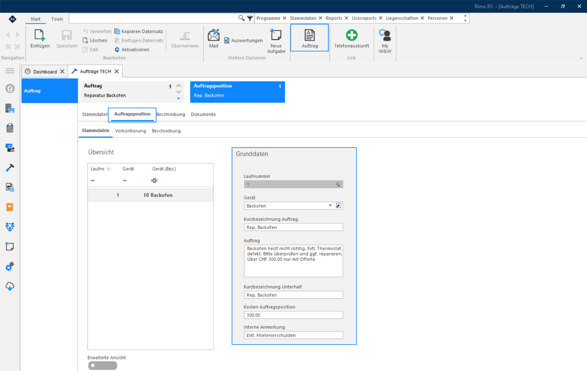Image resolution: width=587 pixels, height=371 pixels.
Task: Open the Dokumente tab
Action: point(203,114)
